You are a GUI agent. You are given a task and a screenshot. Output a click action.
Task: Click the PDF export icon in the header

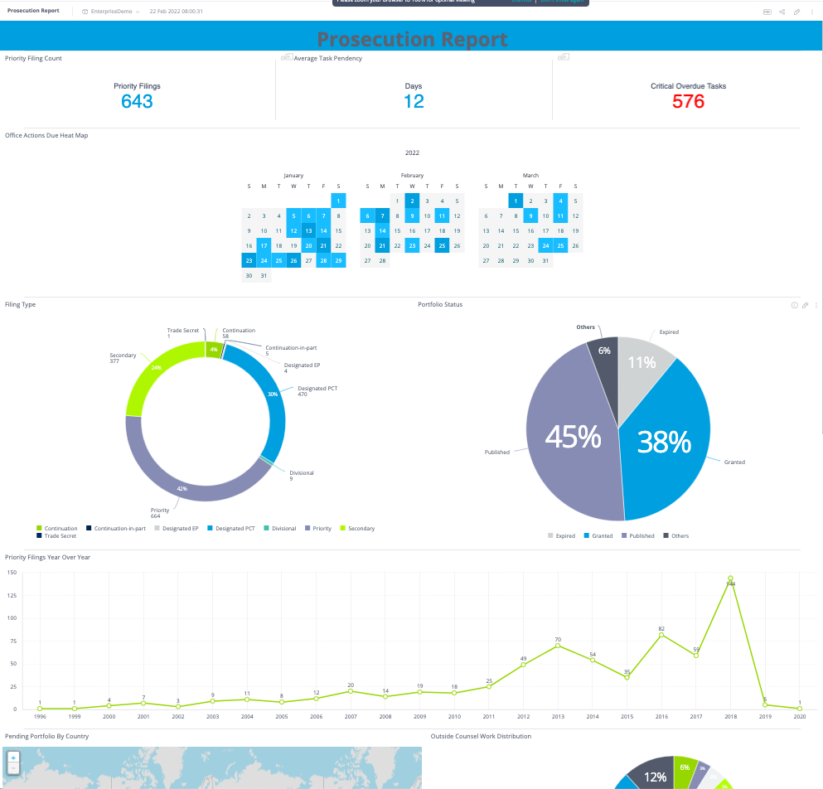(767, 12)
